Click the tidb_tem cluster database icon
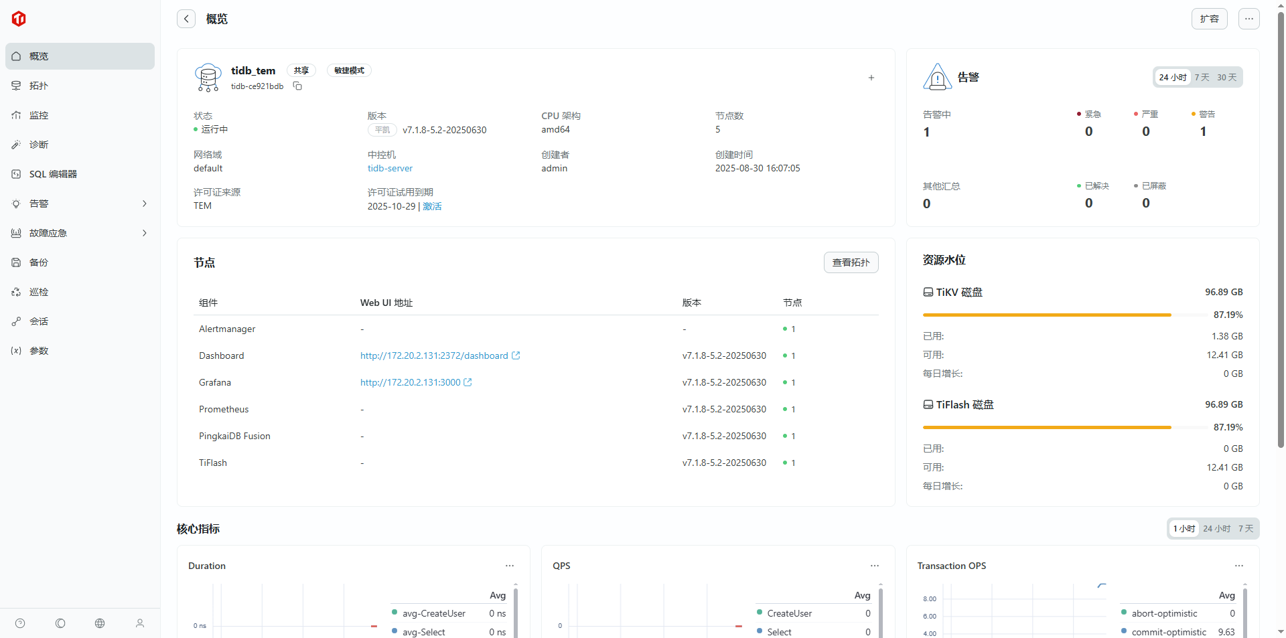Screen dimensions: 1286x638 [208, 78]
